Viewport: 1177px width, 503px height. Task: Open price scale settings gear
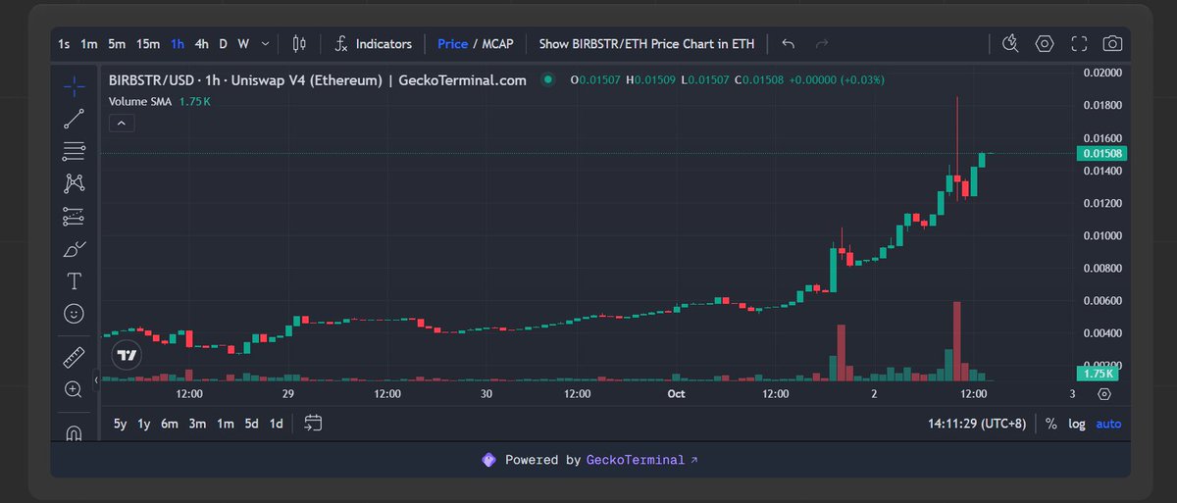pyautogui.click(x=1104, y=394)
